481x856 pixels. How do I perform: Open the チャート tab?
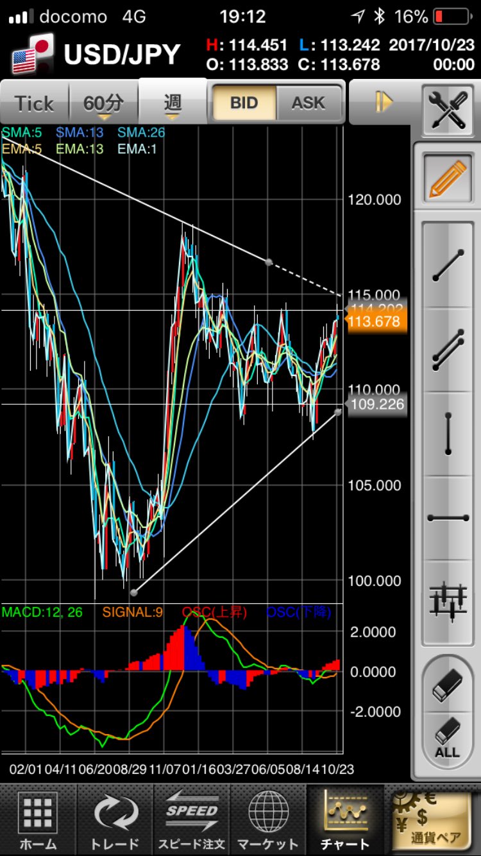tap(346, 819)
